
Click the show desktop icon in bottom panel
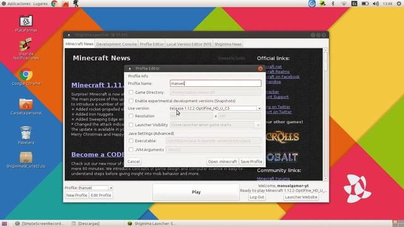pos(4,224)
